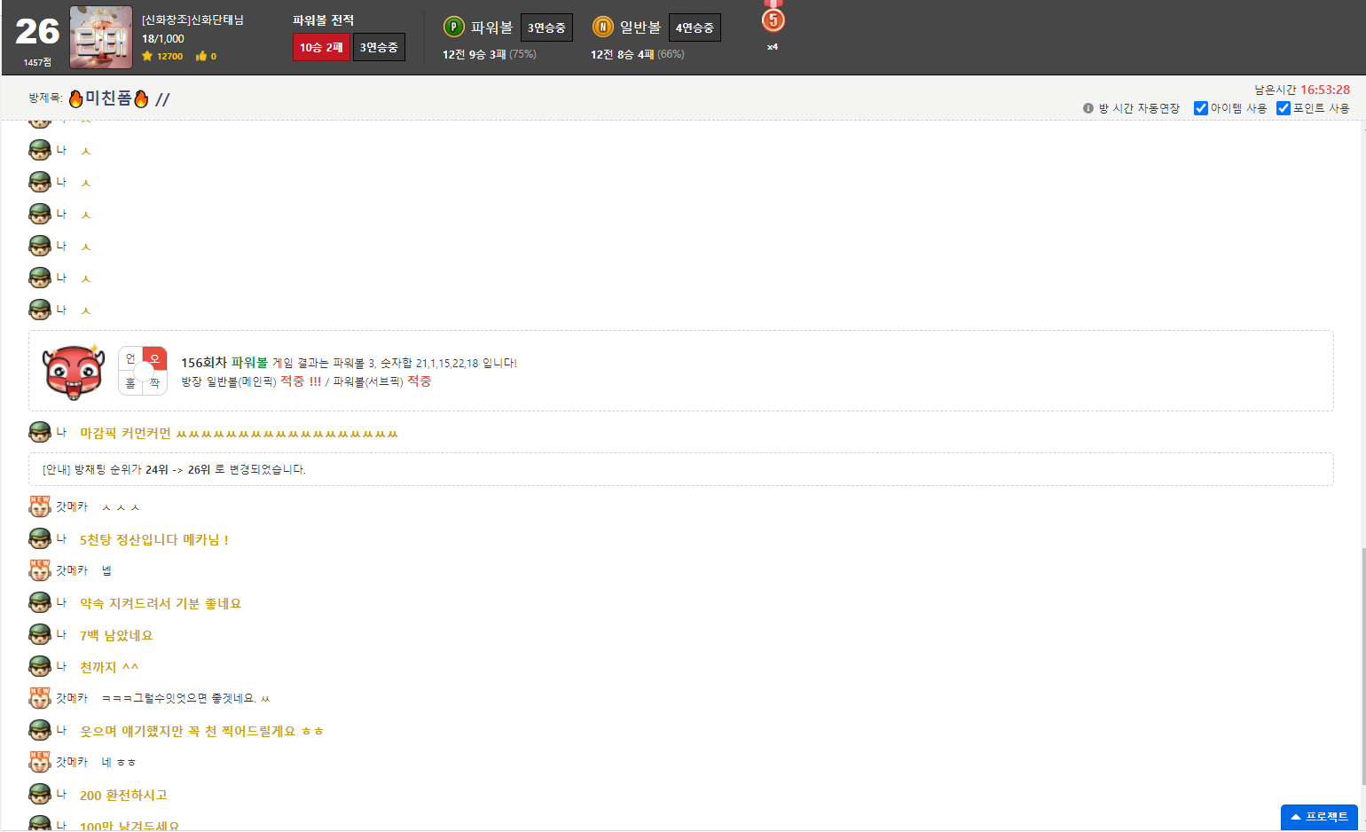Screen dimensions: 1366x832
Task: Click the 방장 일반볼(메인픽) 적중 line
Action: click(x=306, y=381)
